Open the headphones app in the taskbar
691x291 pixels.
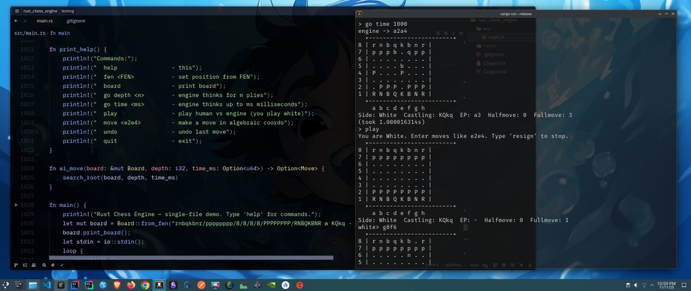point(187,285)
